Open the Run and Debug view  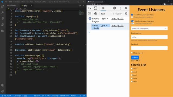3,24
